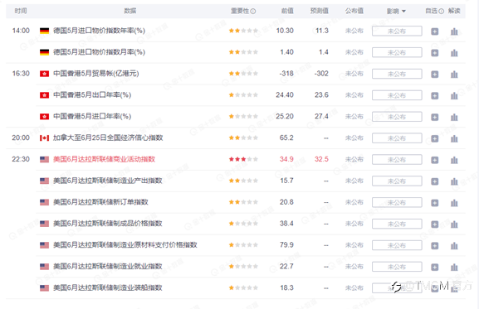
Task: Click previous value 79.9
Action: pyautogui.click(x=286, y=244)
